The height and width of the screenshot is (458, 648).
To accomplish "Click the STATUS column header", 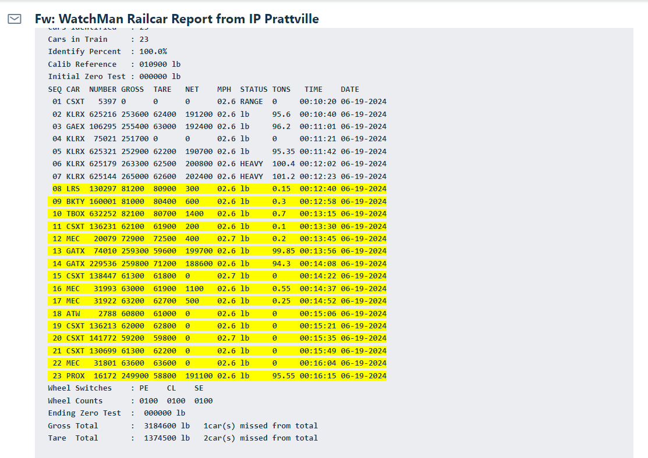I will pyautogui.click(x=254, y=90).
